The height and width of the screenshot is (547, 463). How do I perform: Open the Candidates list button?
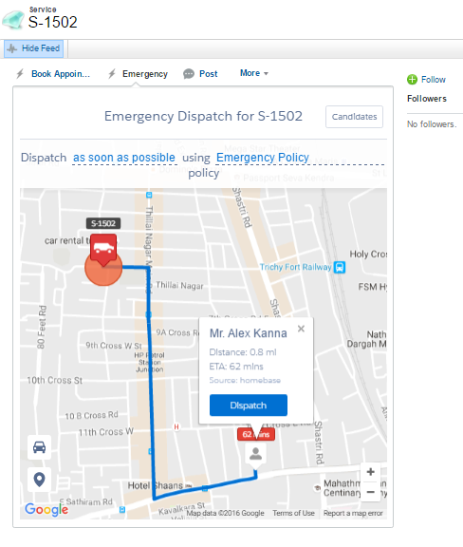354,117
